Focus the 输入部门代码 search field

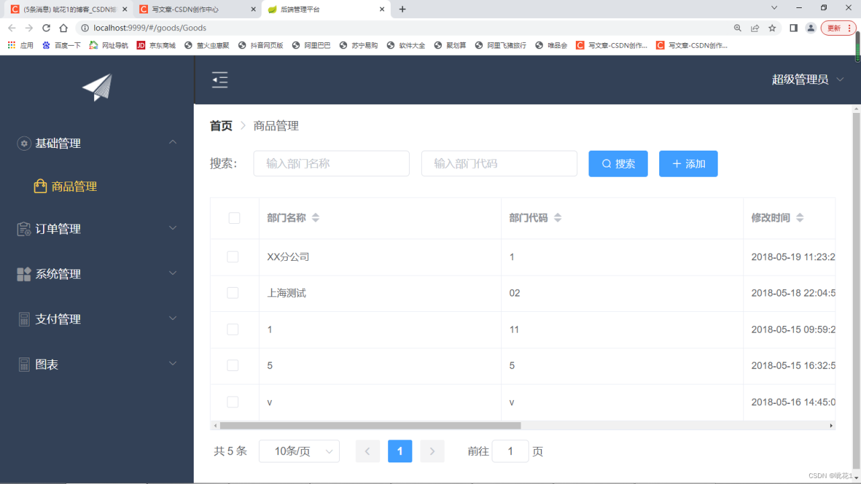point(499,163)
